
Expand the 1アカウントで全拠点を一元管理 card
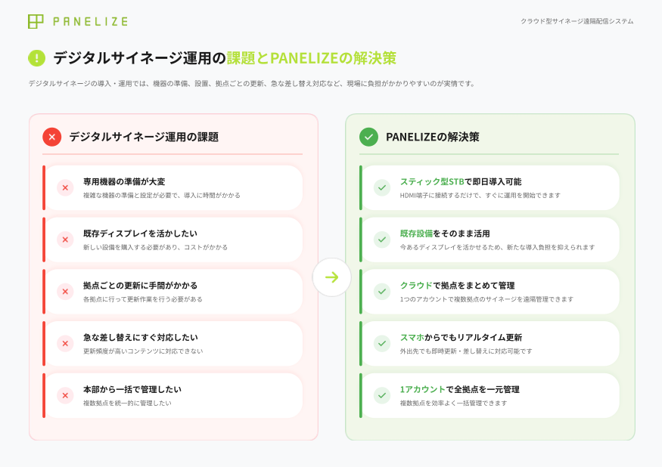pos(490,394)
